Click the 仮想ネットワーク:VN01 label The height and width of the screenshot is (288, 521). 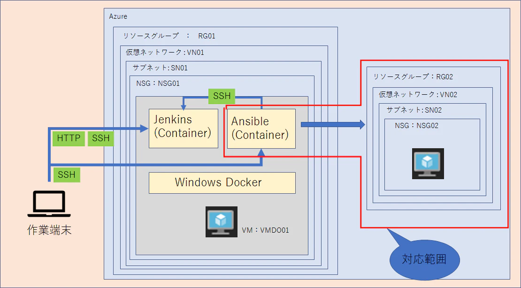click(165, 52)
